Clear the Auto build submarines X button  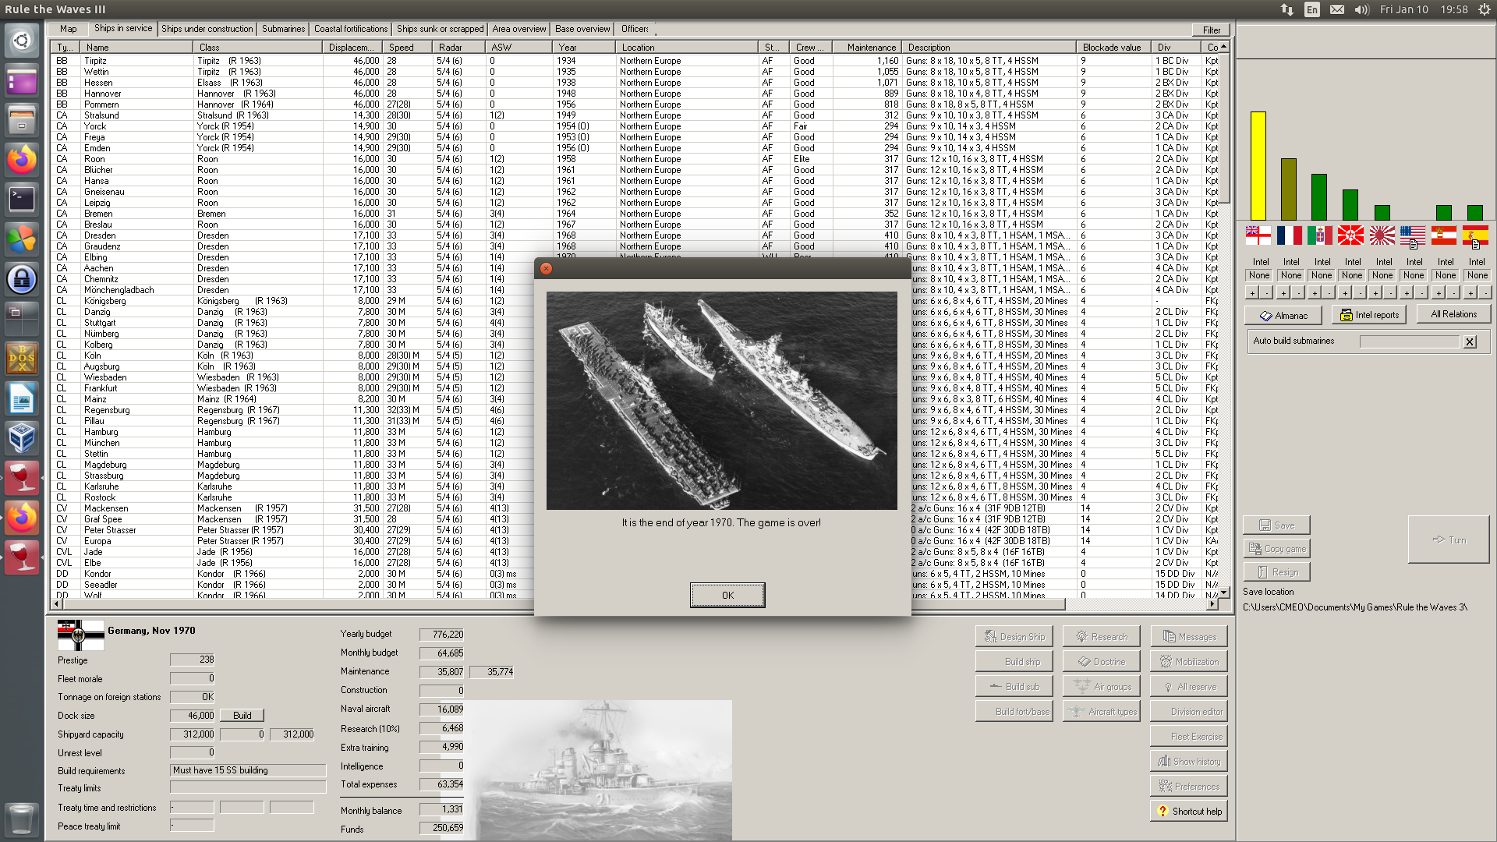coord(1470,341)
